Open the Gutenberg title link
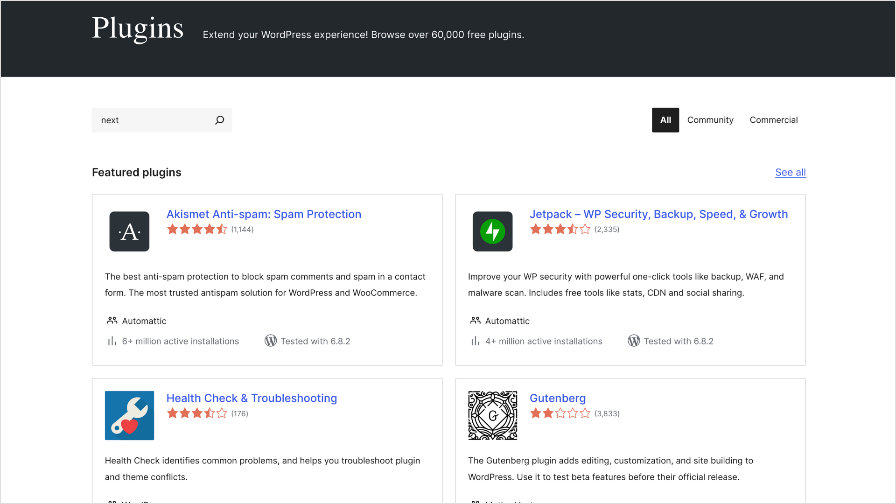 (557, 398)
